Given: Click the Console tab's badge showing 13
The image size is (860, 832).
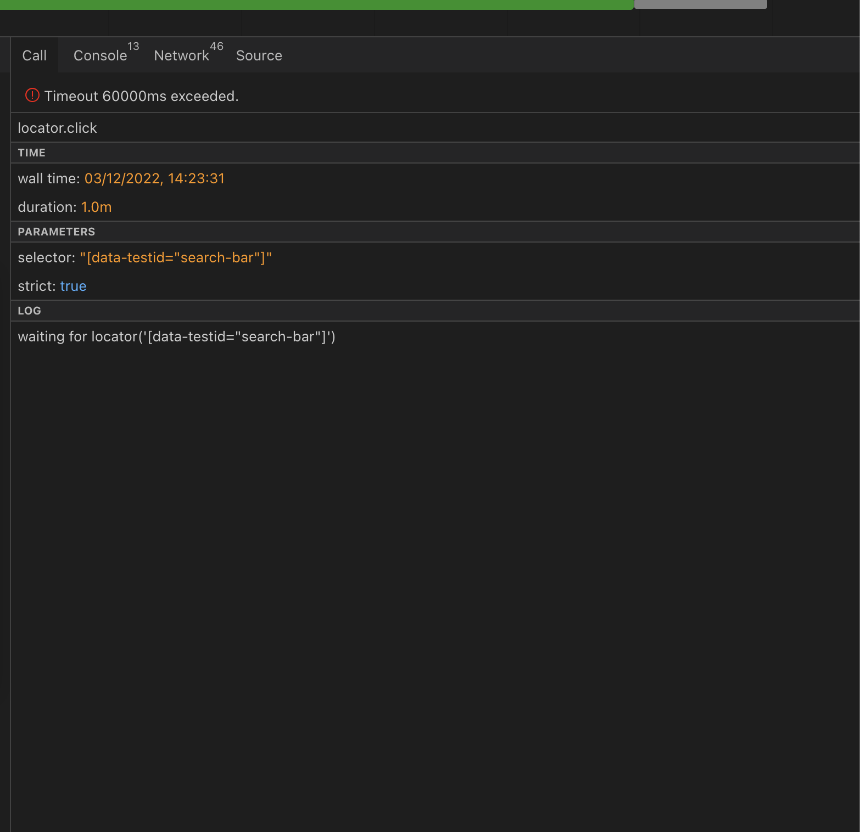Looking at the screenshot, I should [133, 46].
